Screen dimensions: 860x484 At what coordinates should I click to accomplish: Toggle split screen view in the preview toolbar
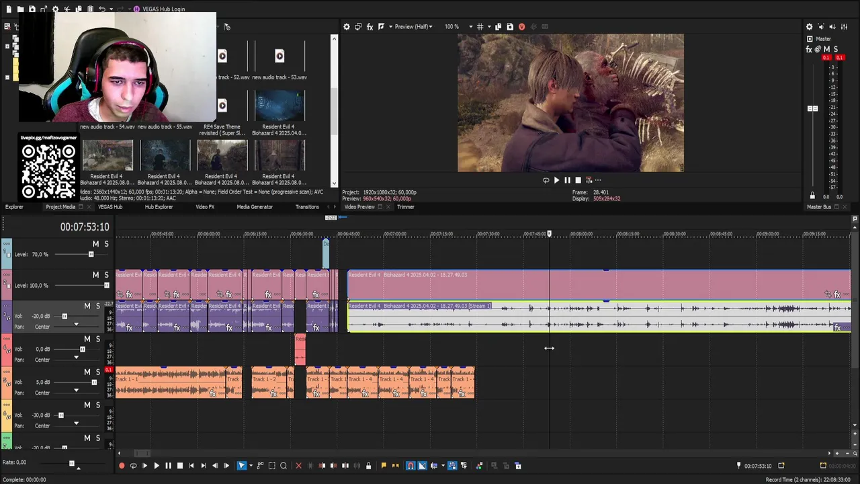381,27
